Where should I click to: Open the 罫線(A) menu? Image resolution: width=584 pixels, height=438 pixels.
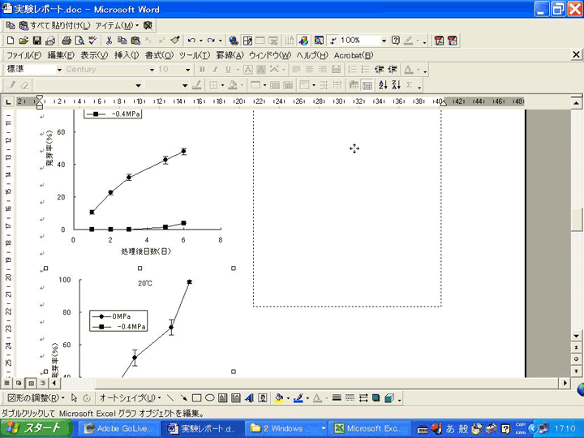(x=230, y=55)
